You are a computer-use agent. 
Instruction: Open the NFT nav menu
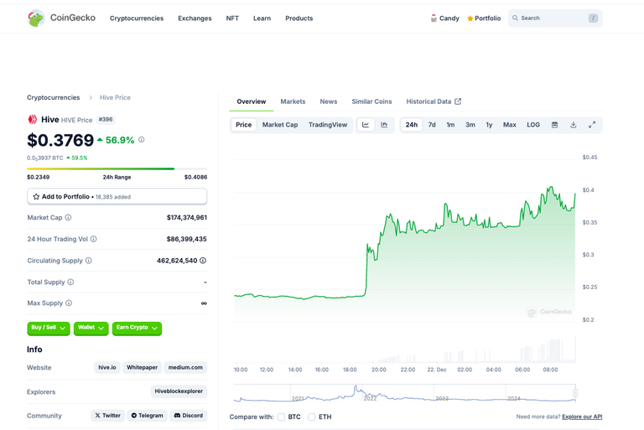coord(232,18)
